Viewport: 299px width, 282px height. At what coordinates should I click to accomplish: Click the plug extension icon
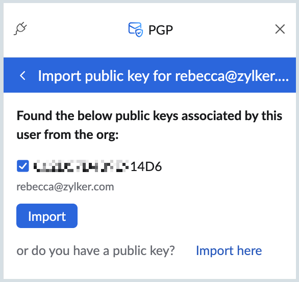[x=20, y=29]
